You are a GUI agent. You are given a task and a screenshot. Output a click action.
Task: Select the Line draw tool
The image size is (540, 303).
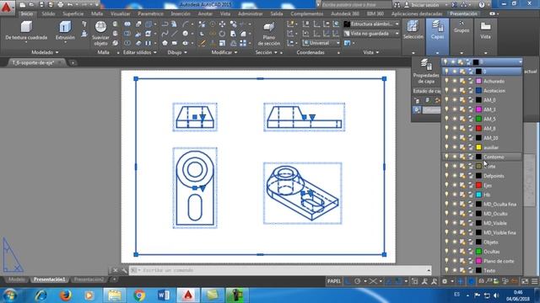pos(175,34)
